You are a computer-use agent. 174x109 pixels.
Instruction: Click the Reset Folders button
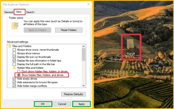click(x=69, y=30)
